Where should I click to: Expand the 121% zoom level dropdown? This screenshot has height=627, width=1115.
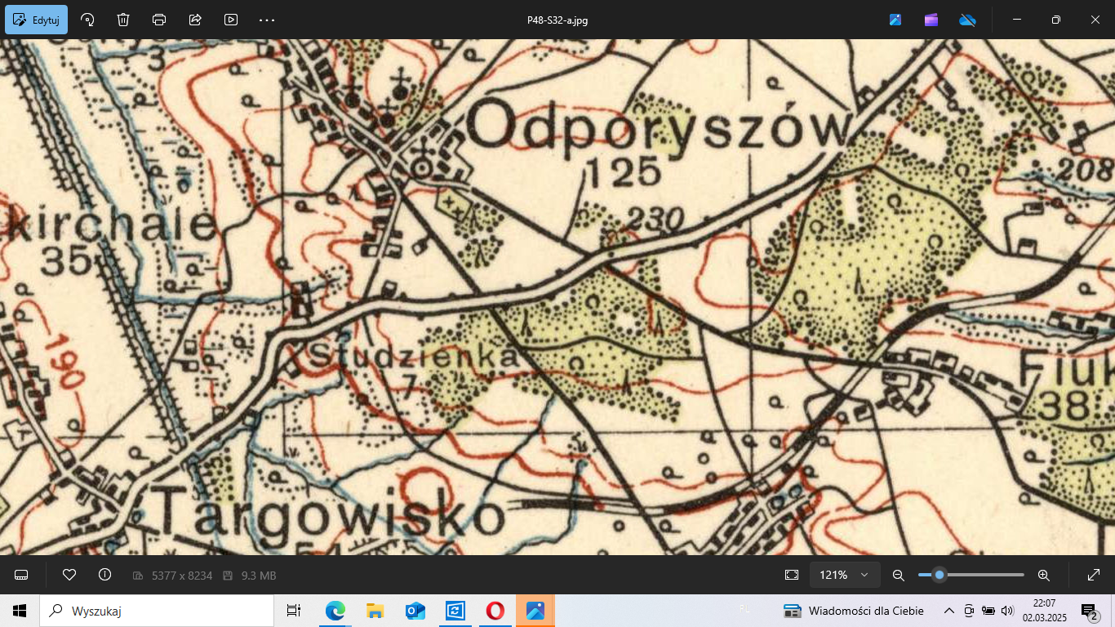coord(845,575)
